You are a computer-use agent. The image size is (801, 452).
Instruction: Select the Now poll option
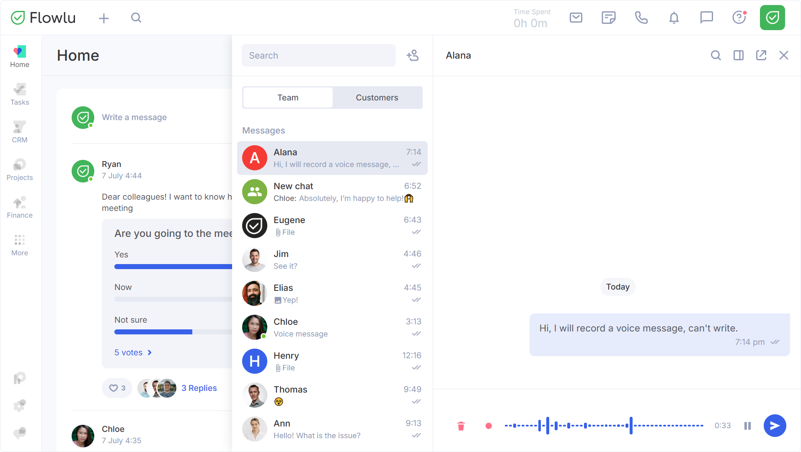pyautogui.click(x=173, y=293)
